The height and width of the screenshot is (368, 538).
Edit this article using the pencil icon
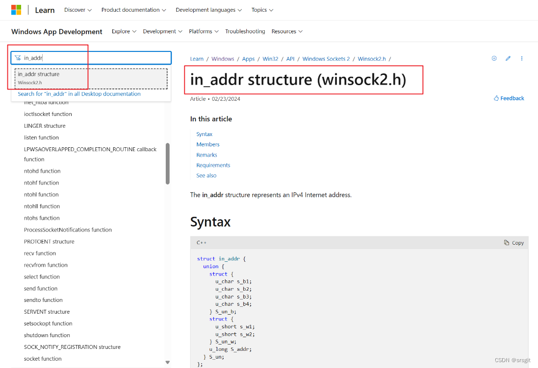[508, 58]
